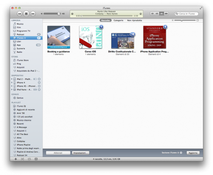213x175 pixels.
Task: Open the All The Best playlist
Action: click(22, 134)
